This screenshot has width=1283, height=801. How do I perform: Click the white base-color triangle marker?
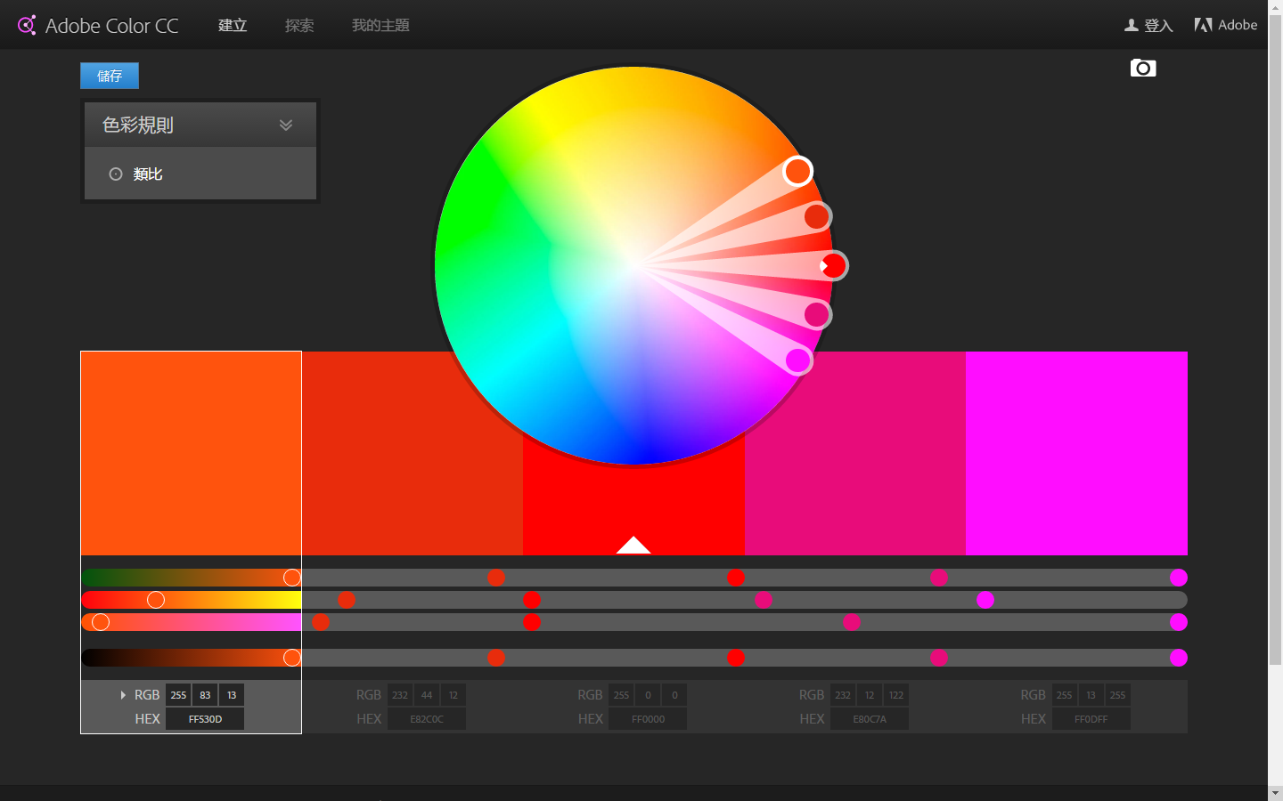click(x=633, y=545)
